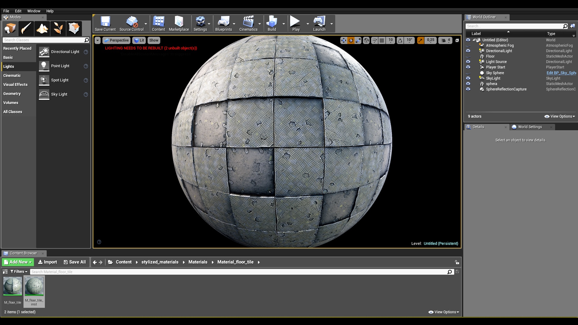Toggle visibility of the Floor actor
Image resolution: width=578 pixels, height=325 pixels.
pos(469,56)
